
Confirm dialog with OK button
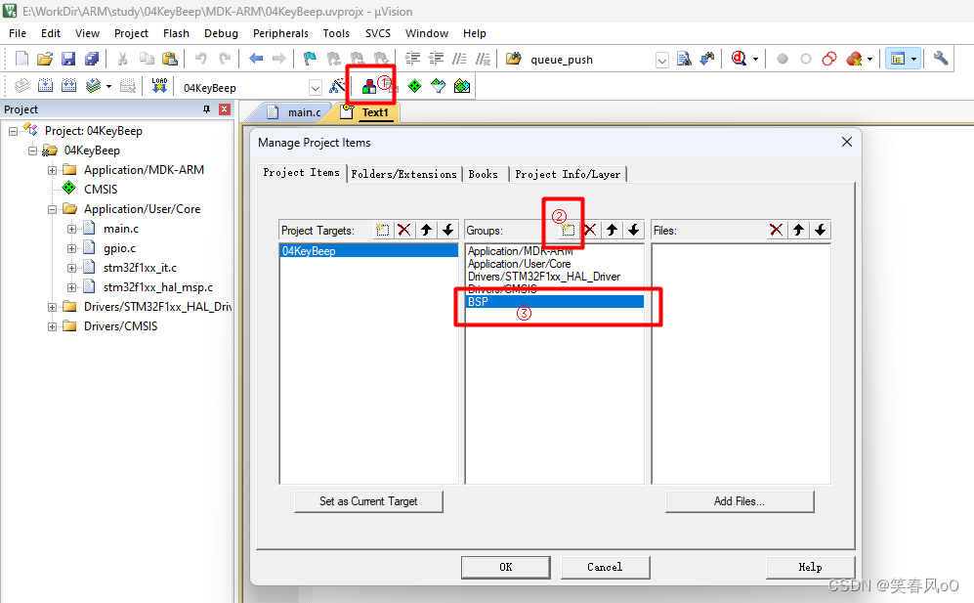[506, 567]
